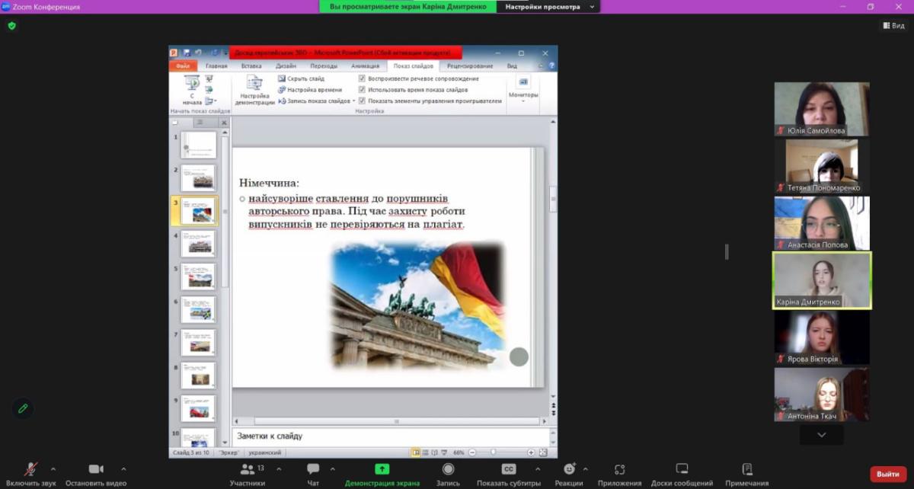Expand the Настройки просмотра dropdown

[548, 7]
